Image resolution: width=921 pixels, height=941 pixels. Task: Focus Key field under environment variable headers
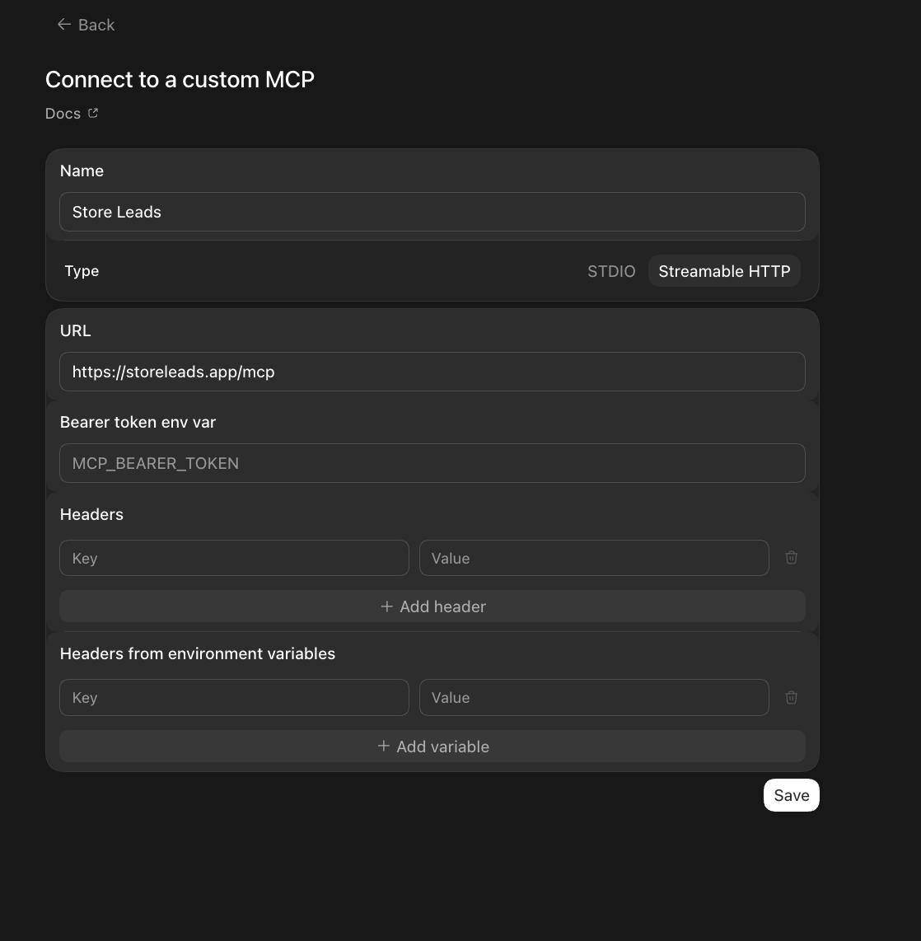click(x=234, y=697)
